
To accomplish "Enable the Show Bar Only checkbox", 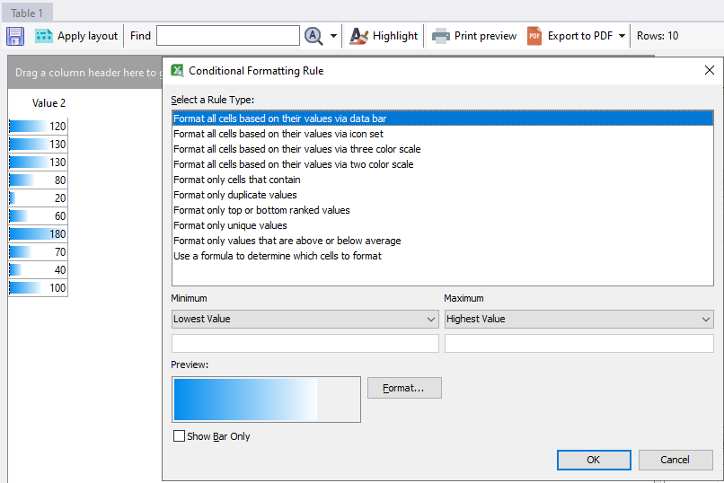I will click(179, 436).
